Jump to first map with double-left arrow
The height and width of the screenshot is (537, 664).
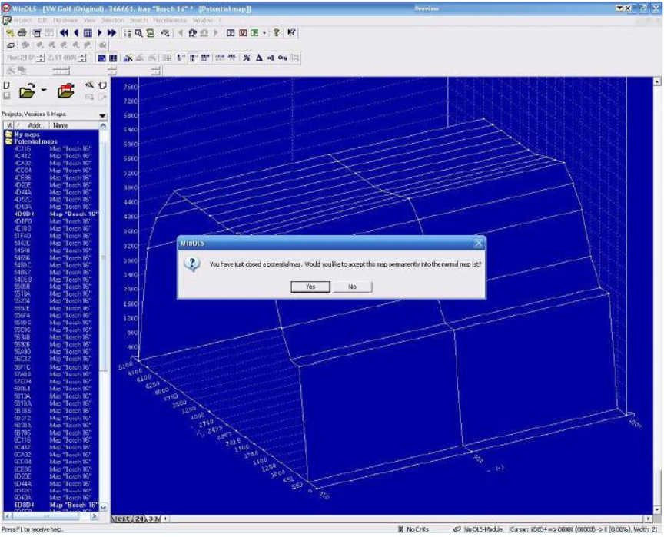[x=65, y=32]
